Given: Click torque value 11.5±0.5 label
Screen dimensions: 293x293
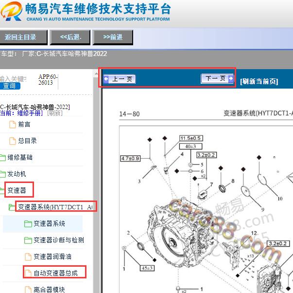Looking at the screenshot, I should point(191,138).
